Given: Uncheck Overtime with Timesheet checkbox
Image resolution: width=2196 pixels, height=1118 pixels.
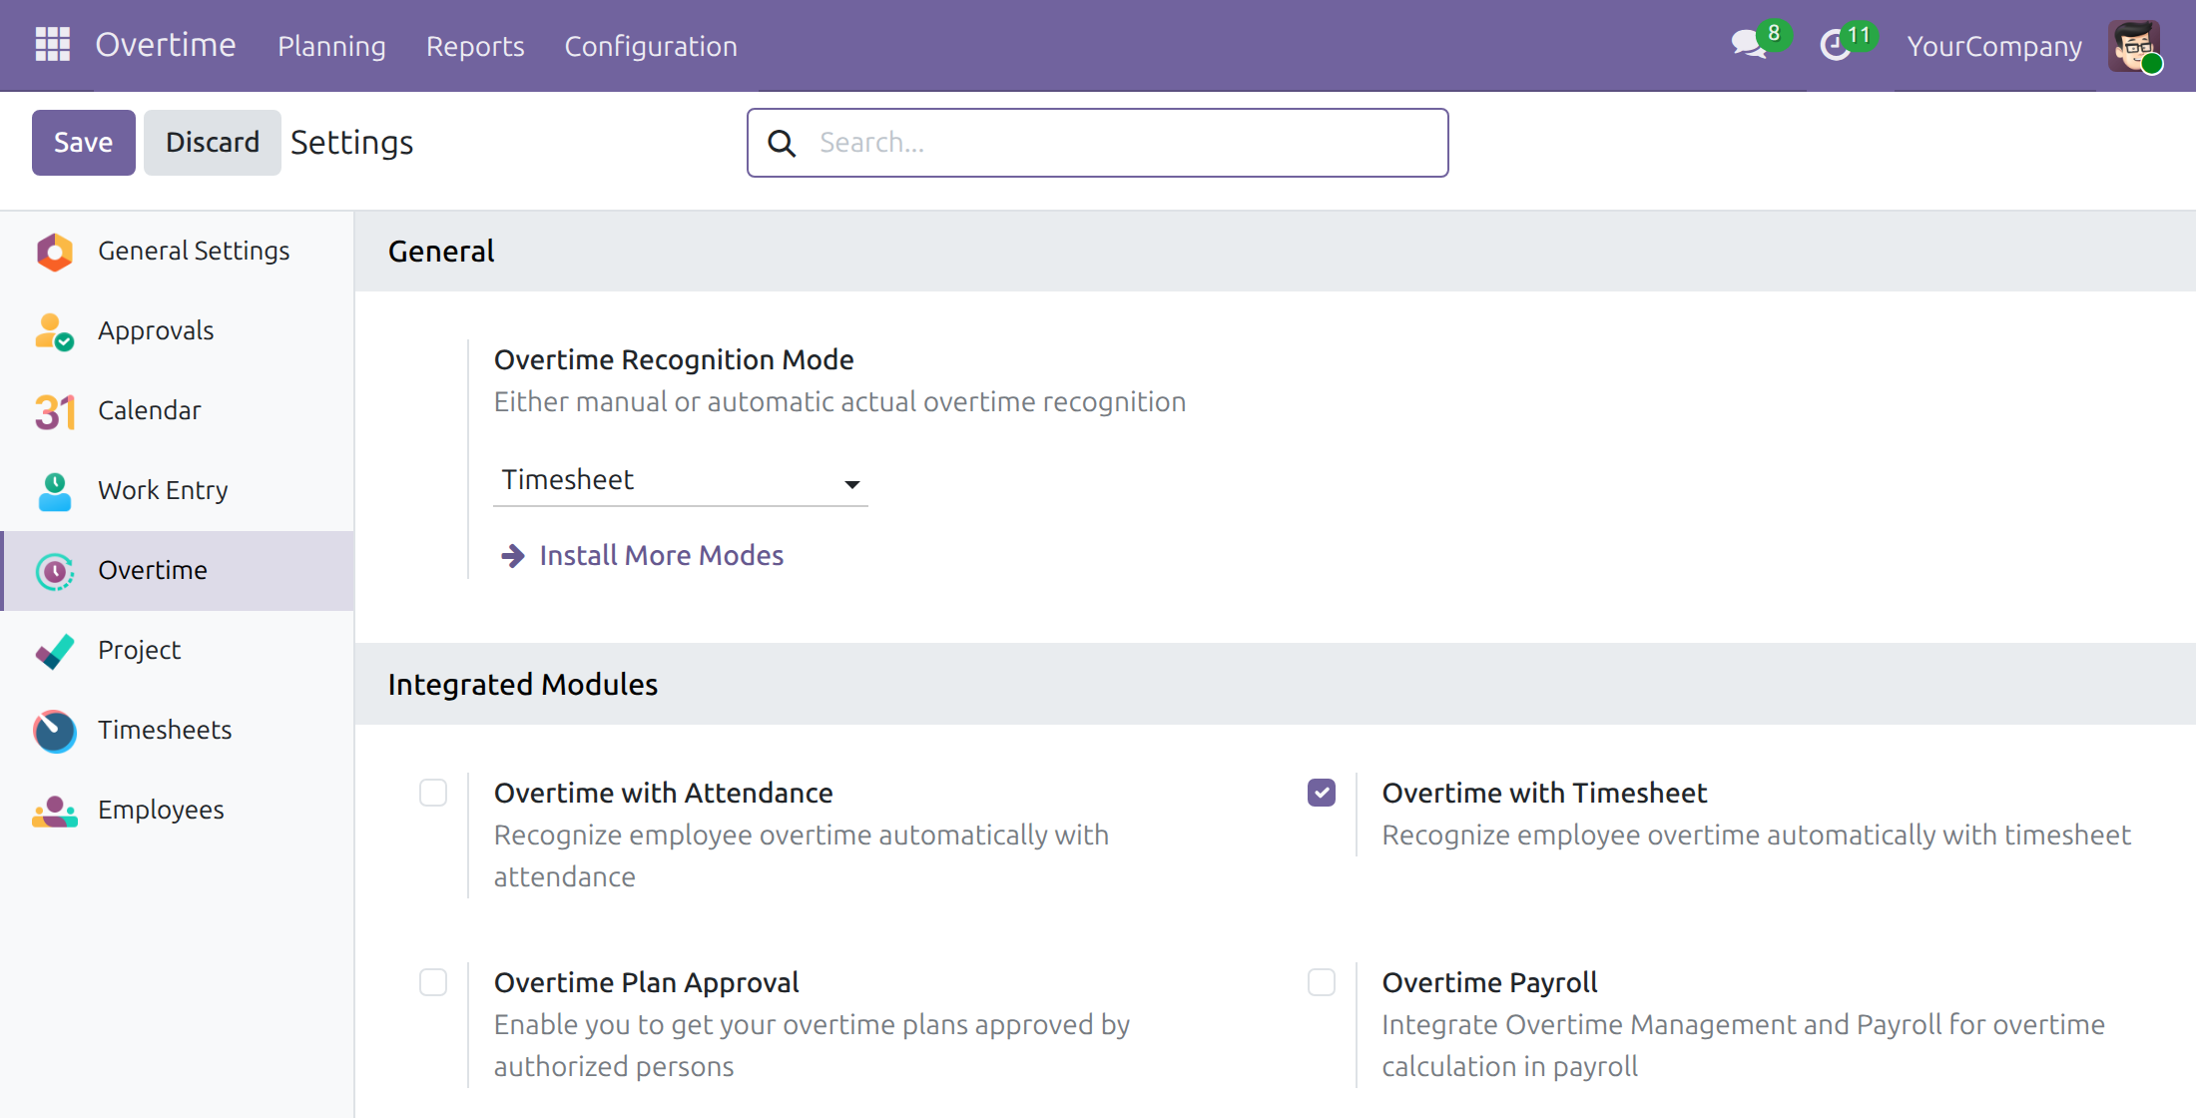Looking at the screenshot, I should coord(1322,793).
